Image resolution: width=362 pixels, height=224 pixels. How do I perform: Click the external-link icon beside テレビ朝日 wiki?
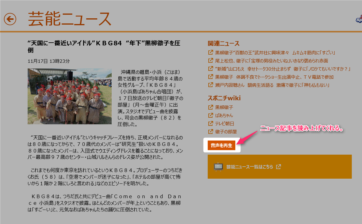(210, 124)
